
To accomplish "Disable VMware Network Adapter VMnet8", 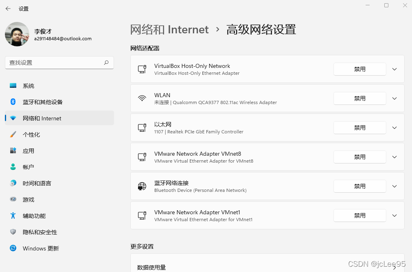I will [360, 157].
